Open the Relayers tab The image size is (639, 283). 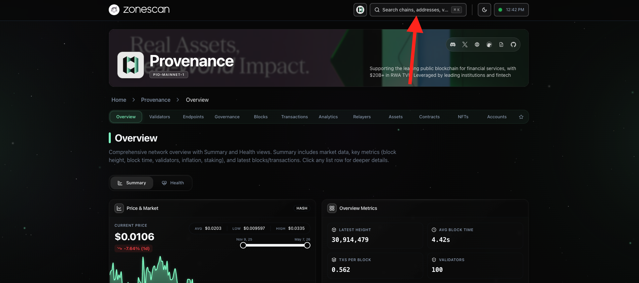point(362,117)
